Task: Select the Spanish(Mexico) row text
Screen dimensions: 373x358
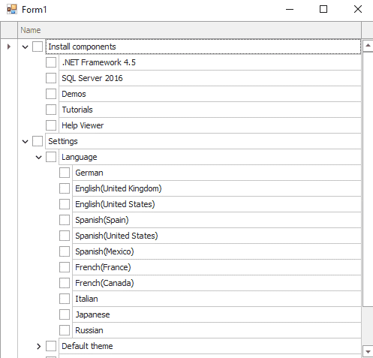Action: (104, 251)
